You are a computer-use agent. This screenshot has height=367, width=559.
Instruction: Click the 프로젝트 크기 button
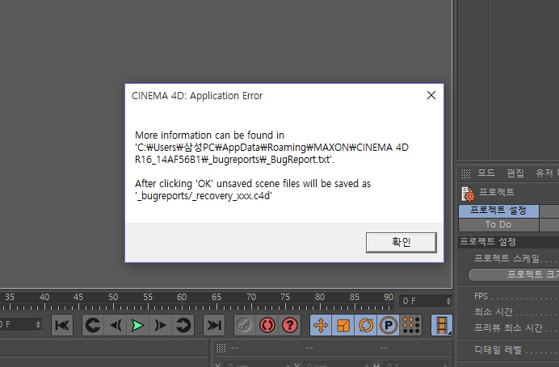[515, 274]
